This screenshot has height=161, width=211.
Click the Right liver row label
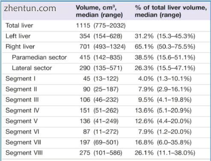(20, 47)
